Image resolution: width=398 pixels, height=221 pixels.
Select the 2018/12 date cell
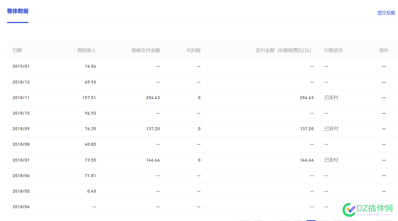coord(21,82)
